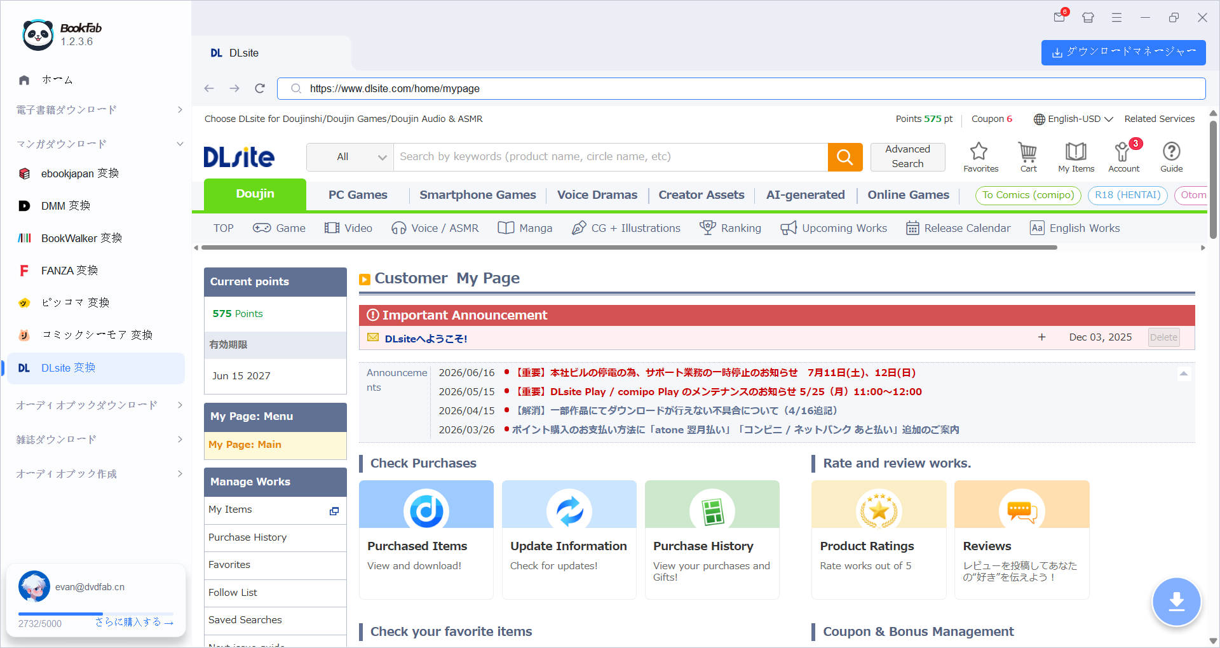Open My Items book icon in header

[x=1076, y=157]
